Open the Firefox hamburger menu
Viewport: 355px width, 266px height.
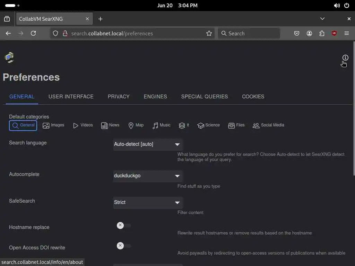(x=347, y=34)
